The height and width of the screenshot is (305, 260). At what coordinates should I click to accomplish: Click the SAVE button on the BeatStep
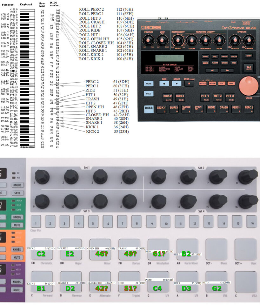pos(17,193)
